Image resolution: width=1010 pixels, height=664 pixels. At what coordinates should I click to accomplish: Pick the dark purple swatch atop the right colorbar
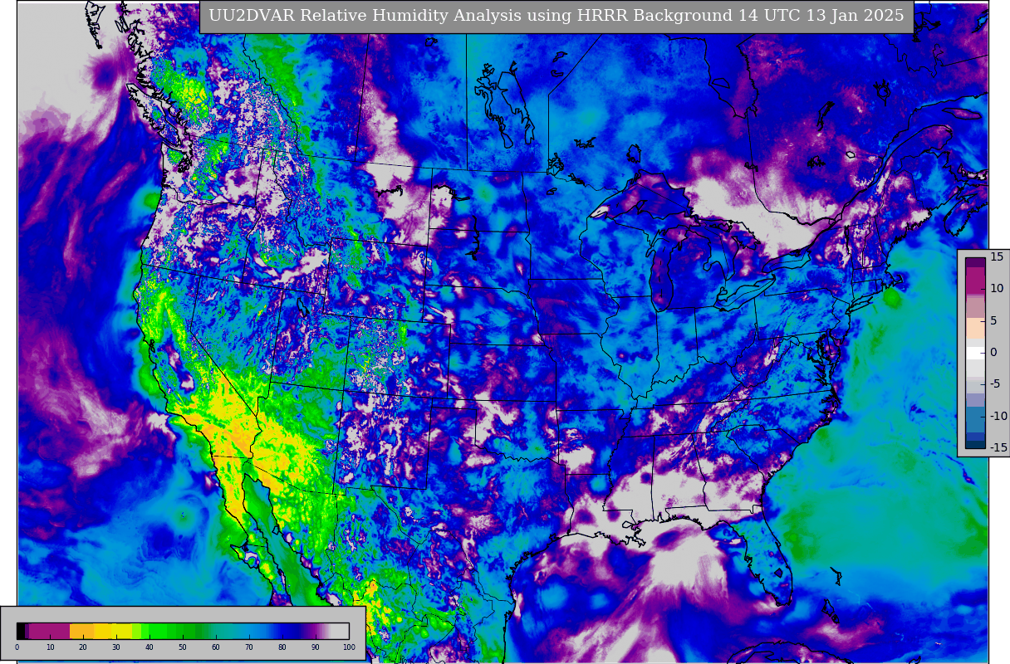[x=975, y=262]
